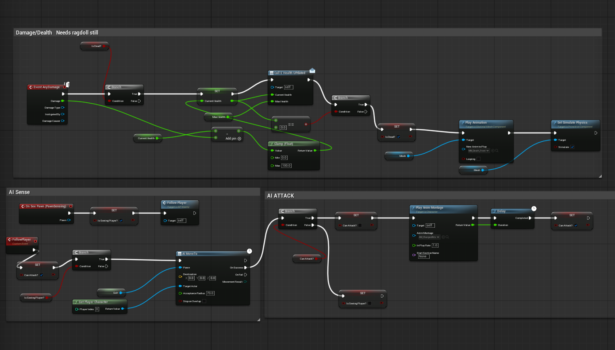Click the Return Value pin on Play Anim Montage
This screenshot has width=615, height=350.
pos(473,225)
